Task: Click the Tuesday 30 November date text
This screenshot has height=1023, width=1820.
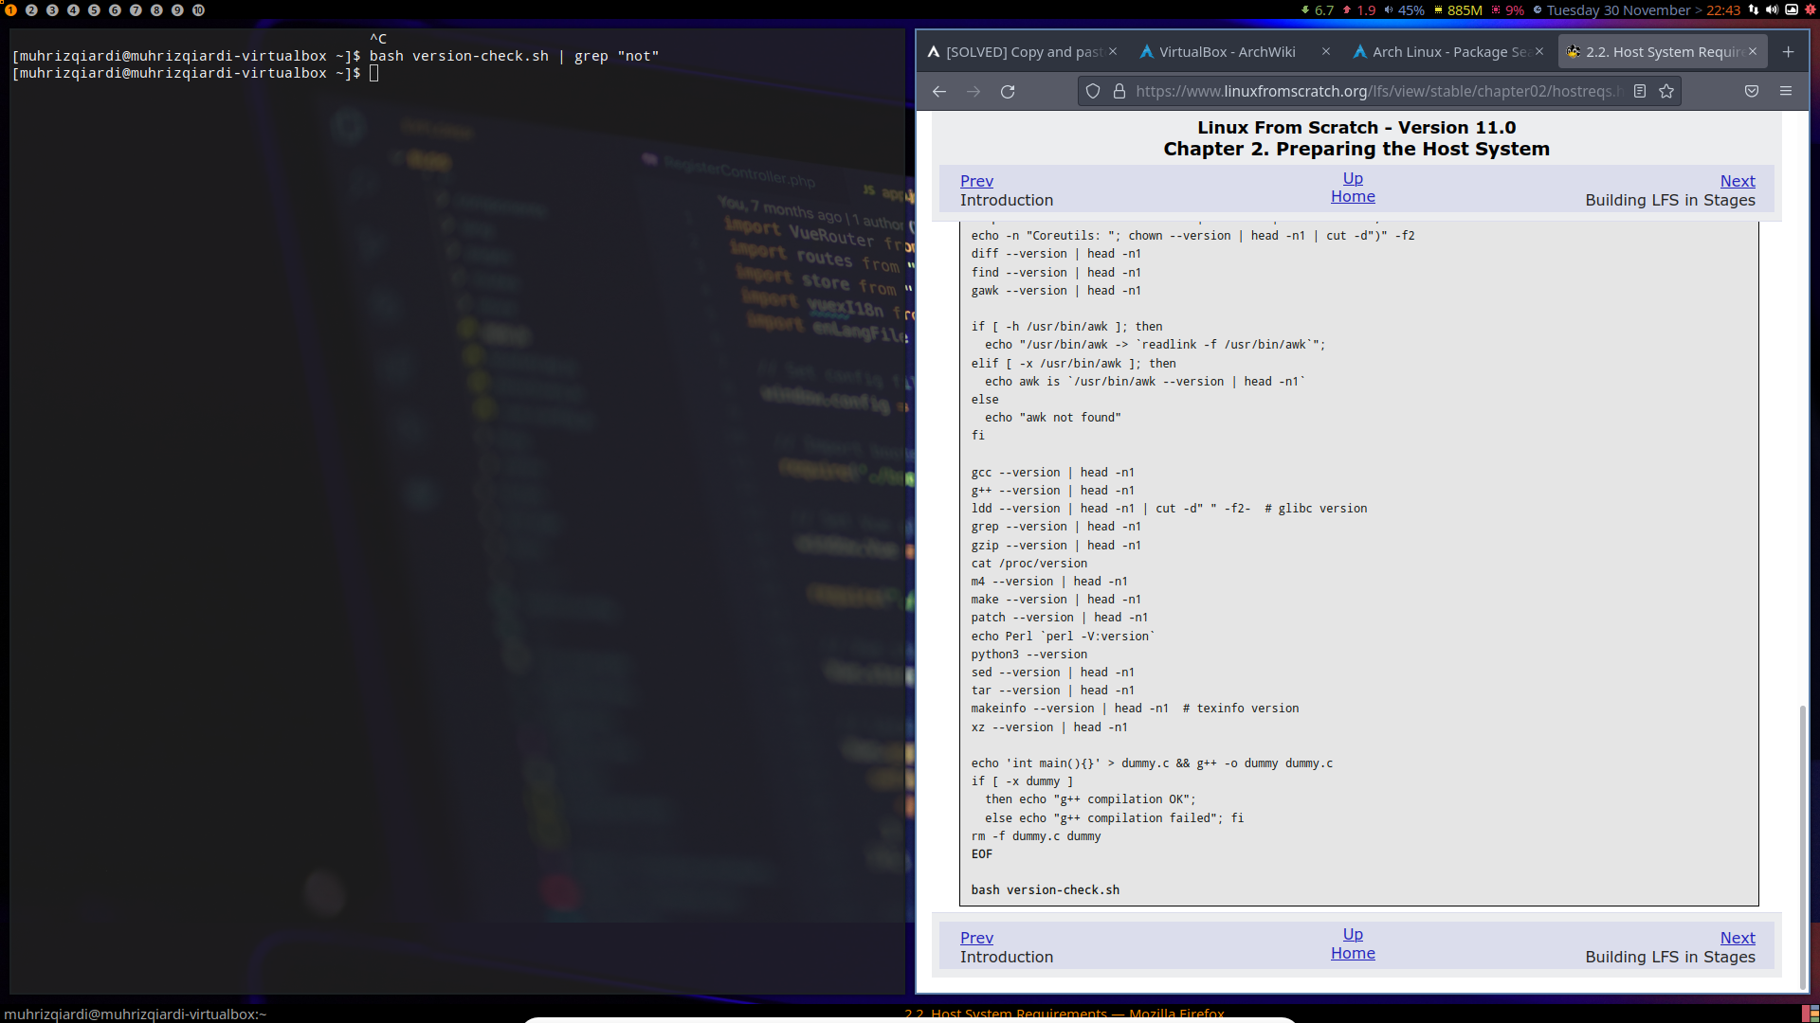Action: click(x=1618, y=10)
